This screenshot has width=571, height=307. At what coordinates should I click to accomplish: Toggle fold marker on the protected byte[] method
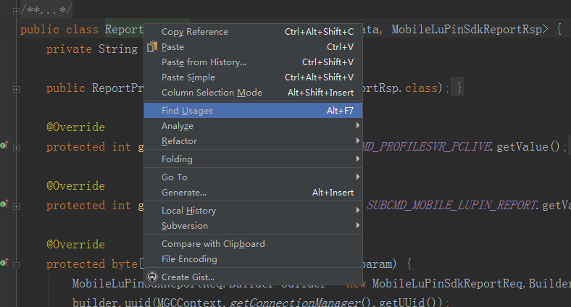[16, 264]
